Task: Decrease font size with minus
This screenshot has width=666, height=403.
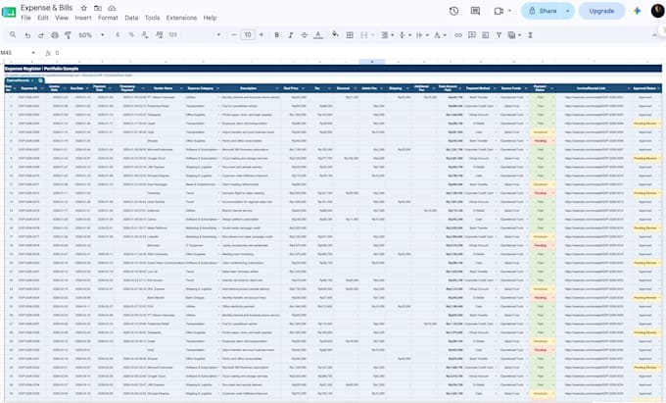Action: coord(234,35)
